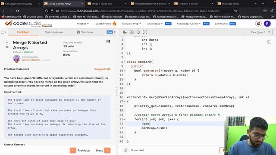
Task: Show more bookmarks chevron
Action: [x=273, y=17]
